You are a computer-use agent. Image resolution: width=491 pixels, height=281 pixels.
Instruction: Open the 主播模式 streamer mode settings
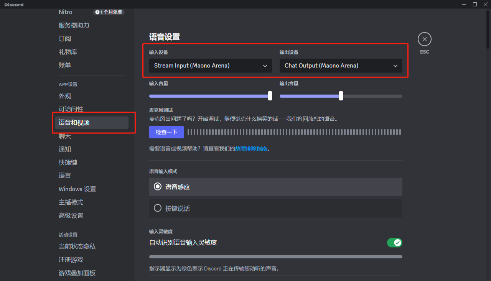(x=71, y=202)
